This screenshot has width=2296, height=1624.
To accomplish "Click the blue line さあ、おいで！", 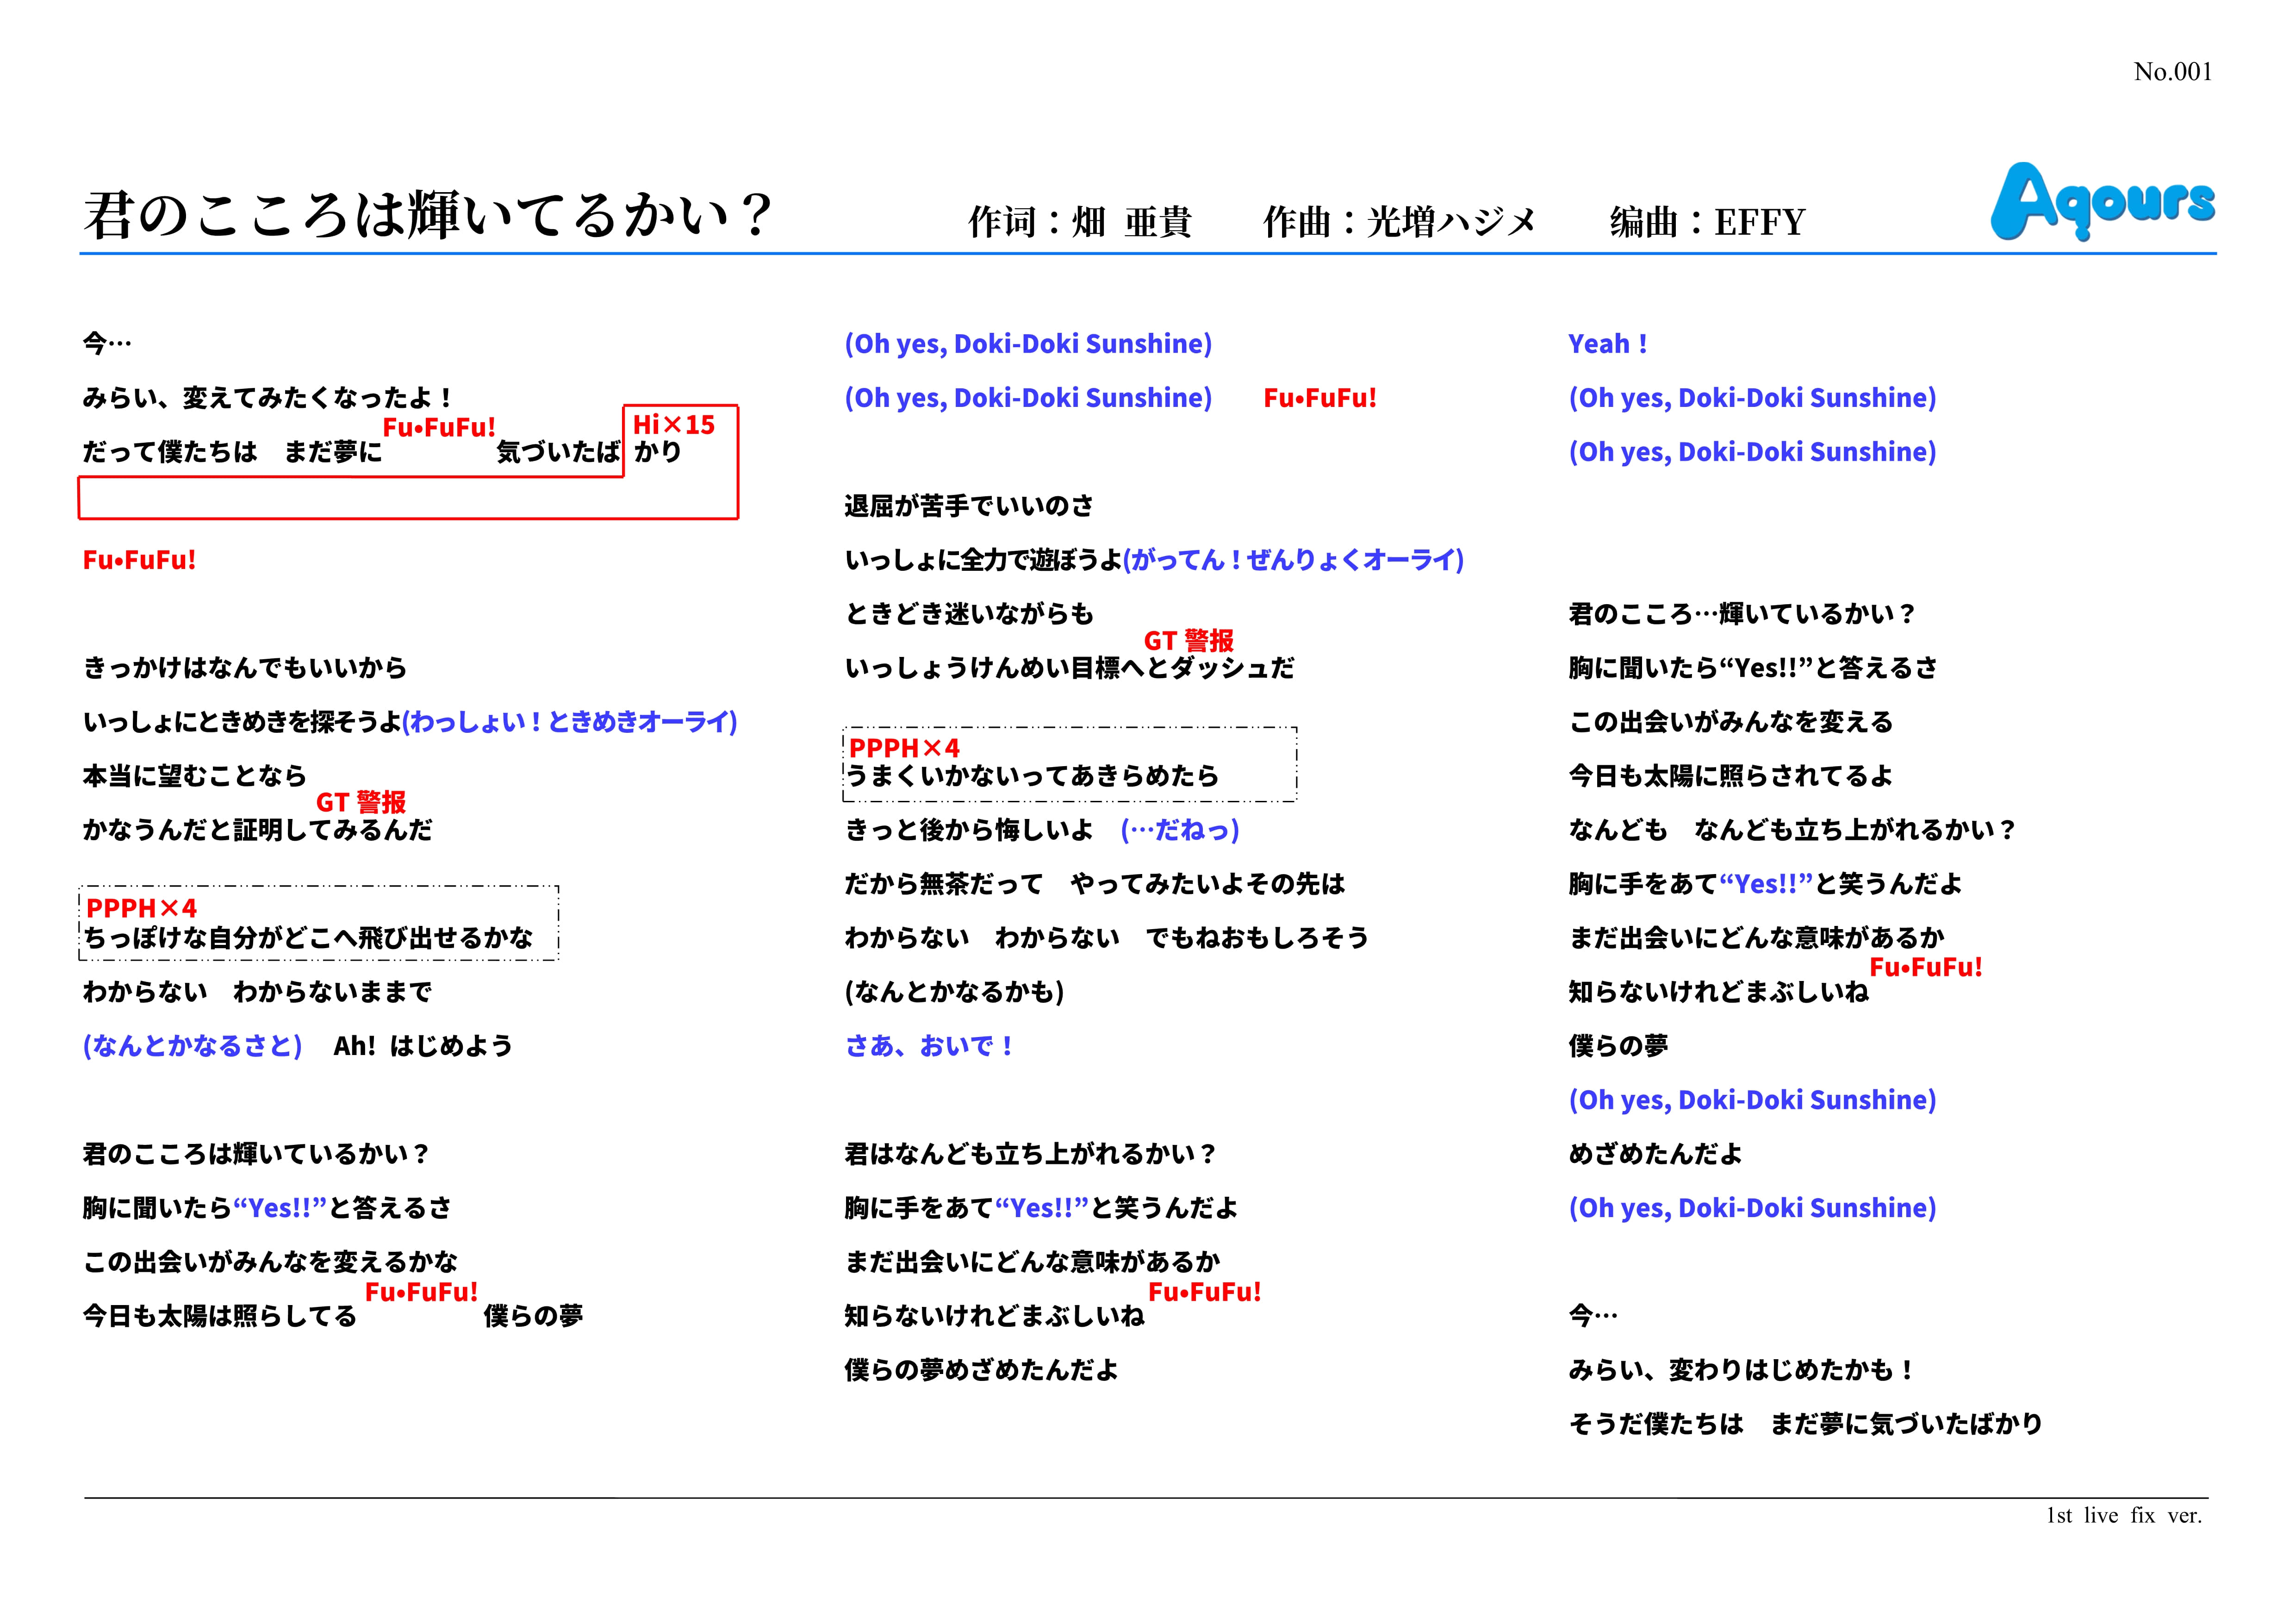I will coord(930,1046).
